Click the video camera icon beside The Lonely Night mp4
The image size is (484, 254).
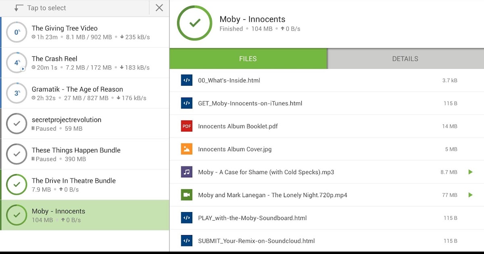[186, 195]
